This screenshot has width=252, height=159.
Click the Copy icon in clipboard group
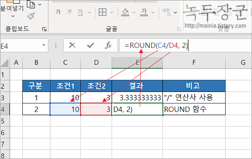pos(31,4)
